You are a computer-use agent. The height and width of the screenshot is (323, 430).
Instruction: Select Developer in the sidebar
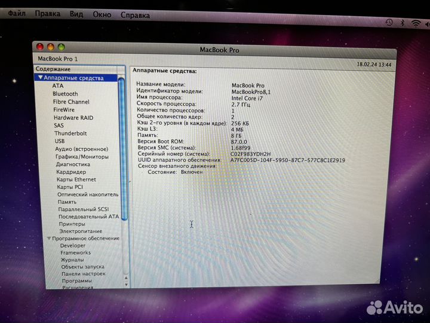73,246
